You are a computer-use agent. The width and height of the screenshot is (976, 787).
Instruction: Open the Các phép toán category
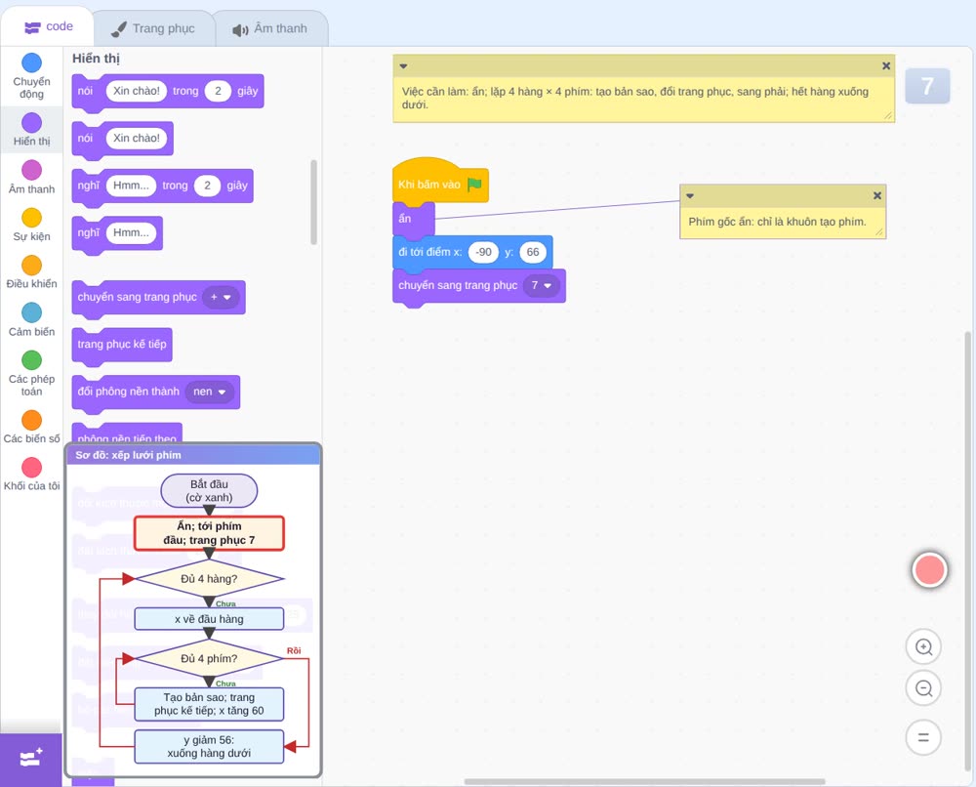click(32, 374)
